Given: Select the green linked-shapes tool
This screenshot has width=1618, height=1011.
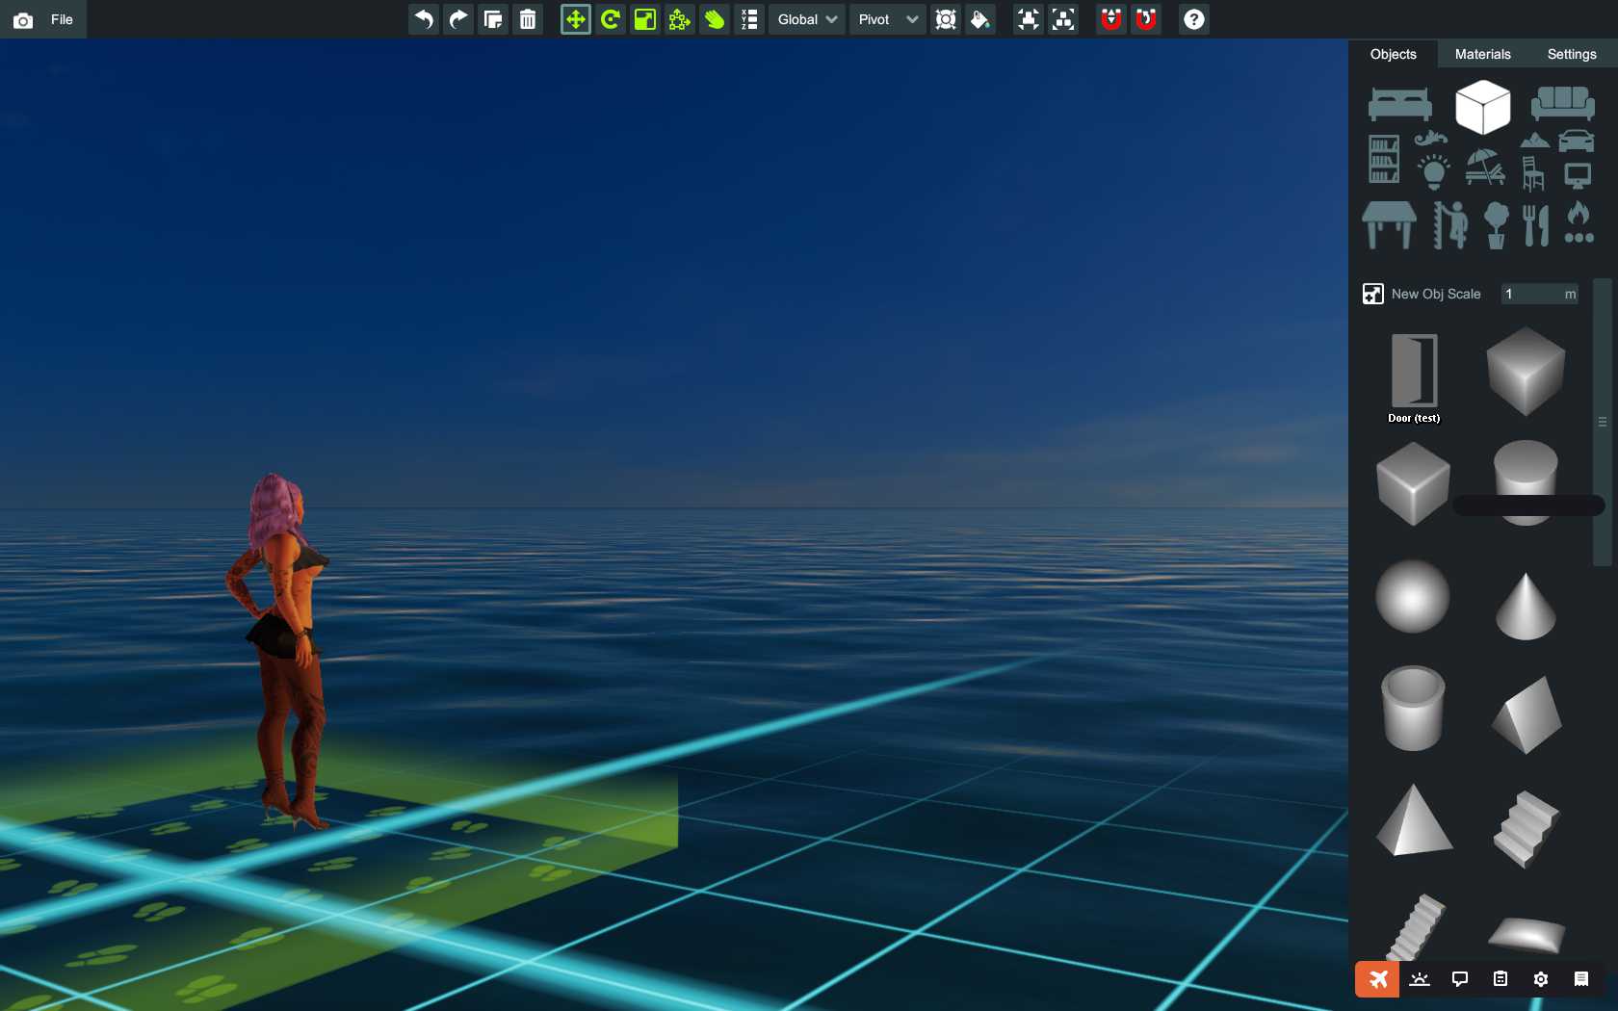Looking at the screenshot, I should pyautogui.click(x=680, y=19).
